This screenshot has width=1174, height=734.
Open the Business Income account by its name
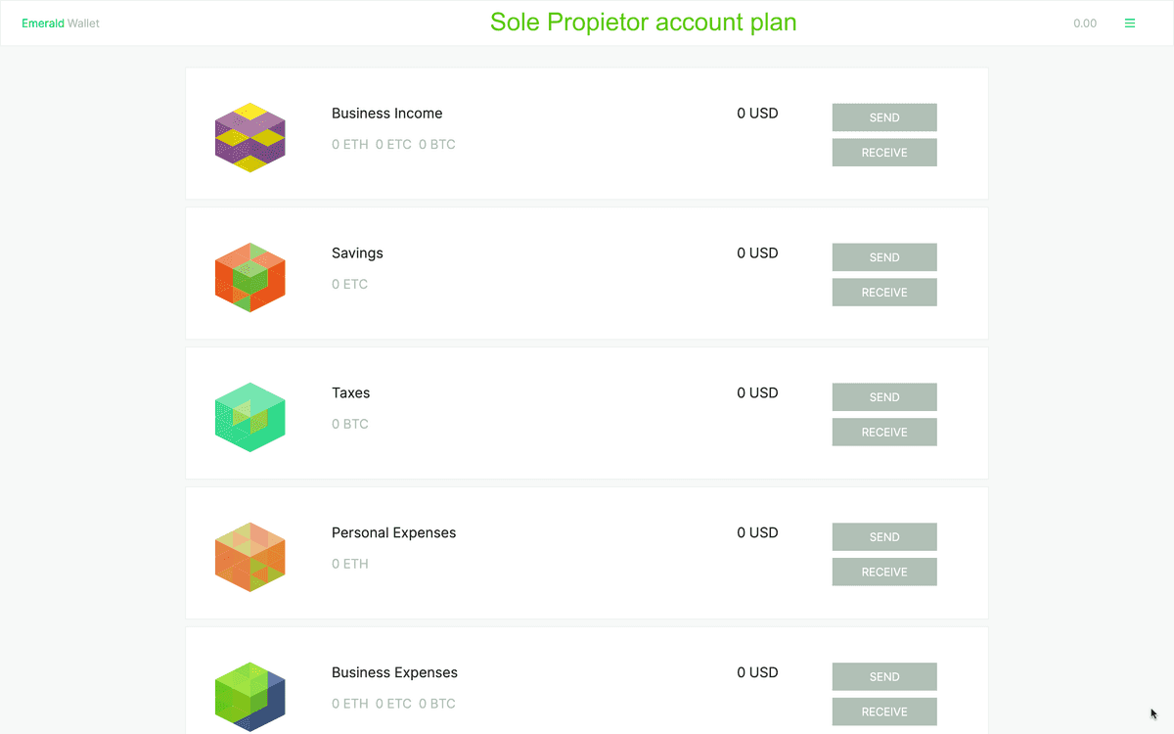386,113
